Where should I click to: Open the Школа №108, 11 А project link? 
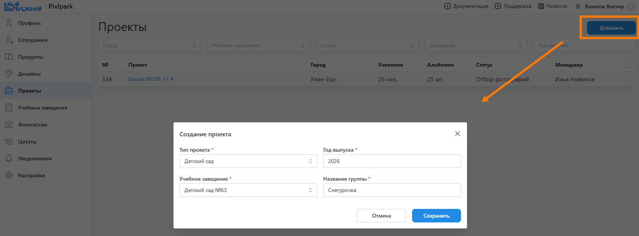point(151,79)
